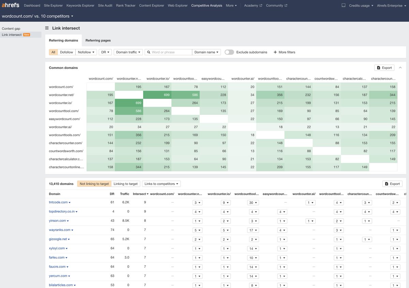Open the hamburger menu beside Link intersect
The image size is (409, 288).
[47, 28]
